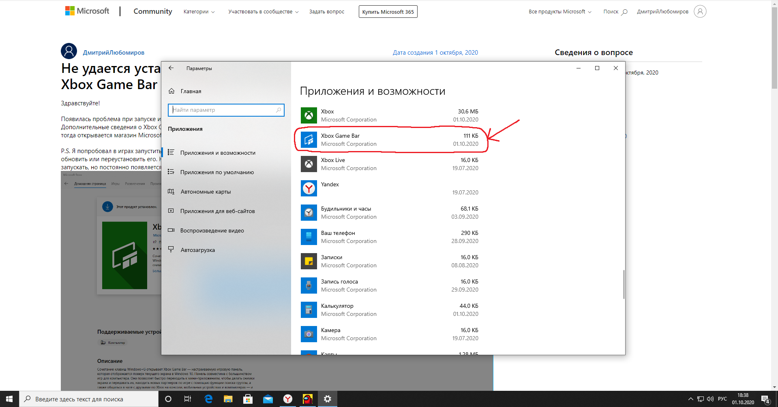Select the Калькулятор row in the app list

390,310
